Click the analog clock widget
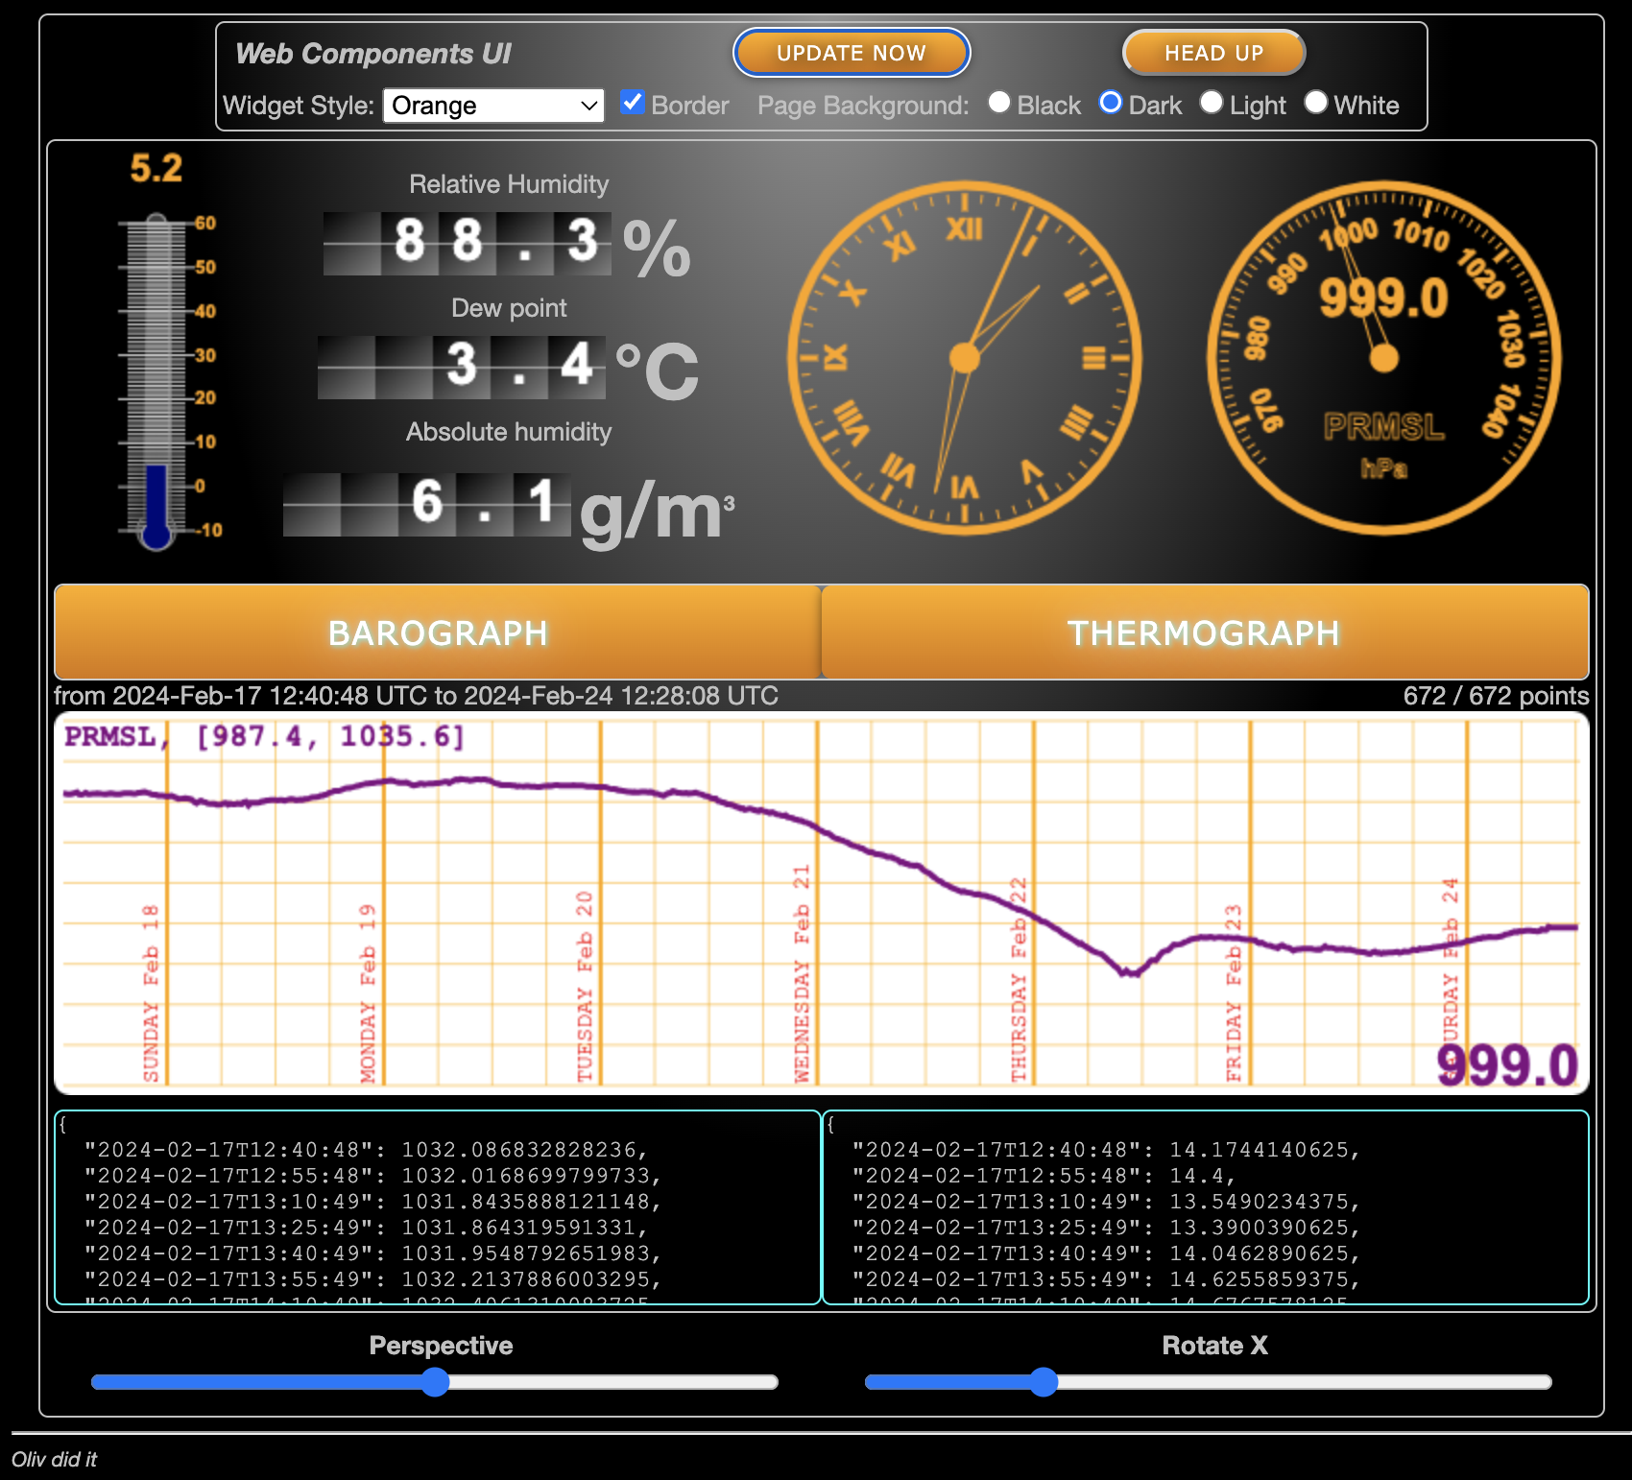 964,358
